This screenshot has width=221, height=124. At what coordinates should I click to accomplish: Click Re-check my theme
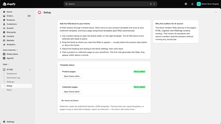[70, 101]
